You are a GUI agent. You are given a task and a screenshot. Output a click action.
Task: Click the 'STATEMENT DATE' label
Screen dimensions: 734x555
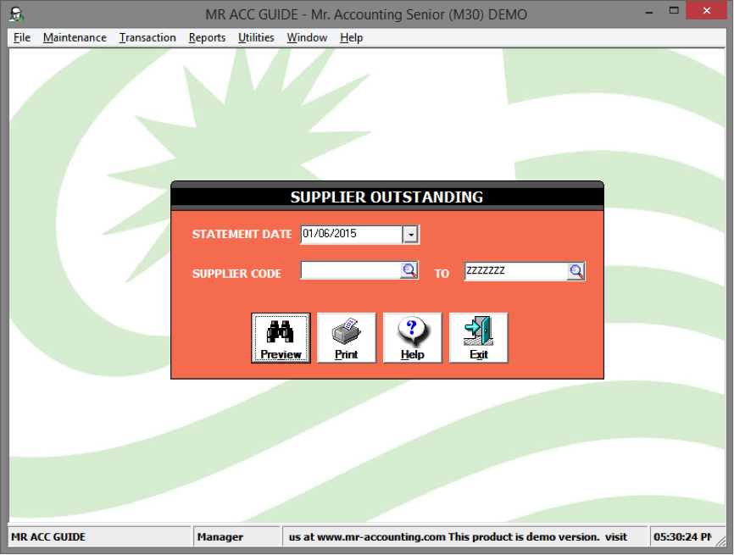242,235
